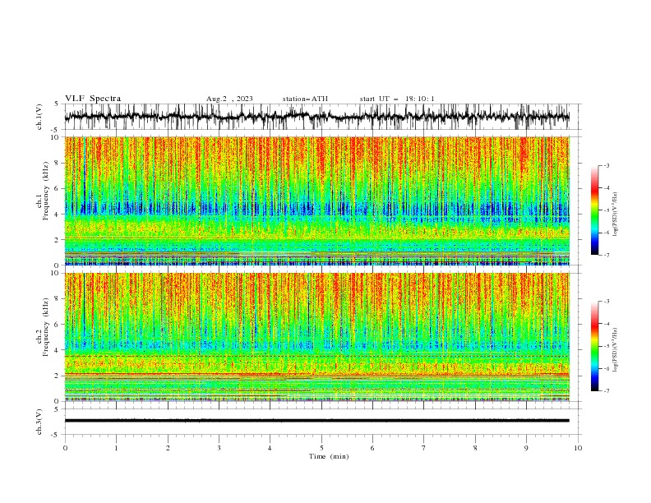651x503 pixels.
Task: Click the ch.1 voltage waveform trace
Action: [316, 117]
